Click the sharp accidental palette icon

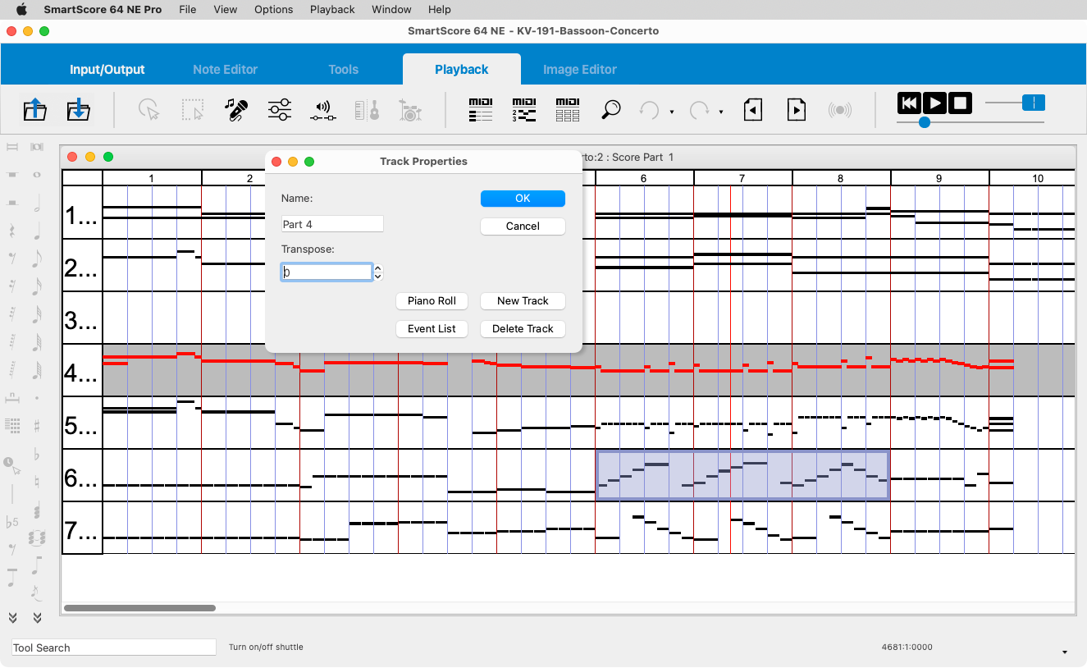click(37, 425)
